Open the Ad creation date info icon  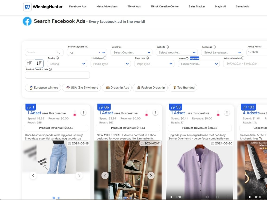[243, 58]
